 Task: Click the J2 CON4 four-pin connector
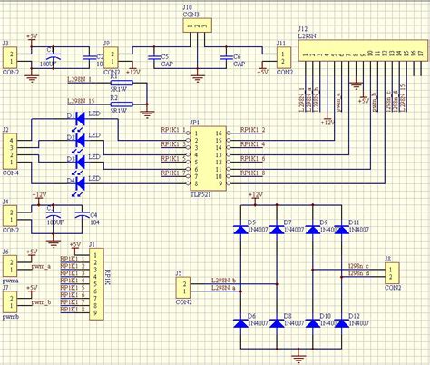point(10,152)
